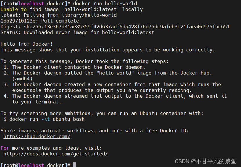Open the docs.docker.com get-started link

[x=55, y=154]
